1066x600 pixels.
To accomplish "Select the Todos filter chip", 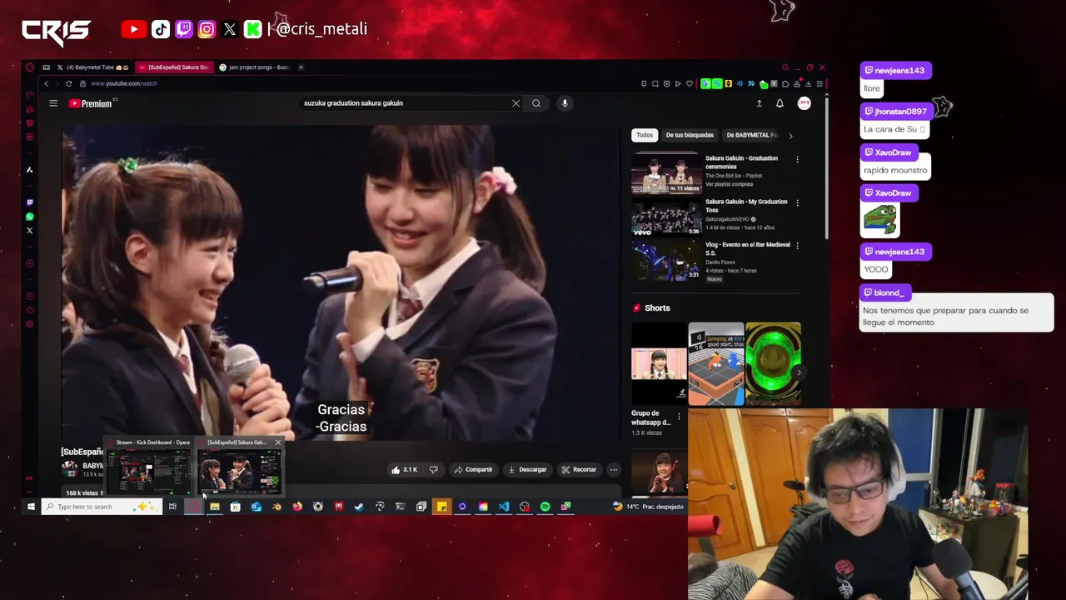I will coord(645,135).
